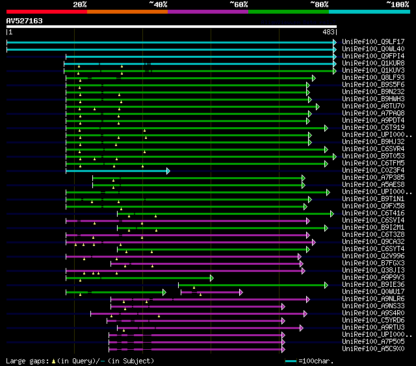Click the orange ~40% legend color bar
Screen dimensions: 416x366
click(127, 12)
